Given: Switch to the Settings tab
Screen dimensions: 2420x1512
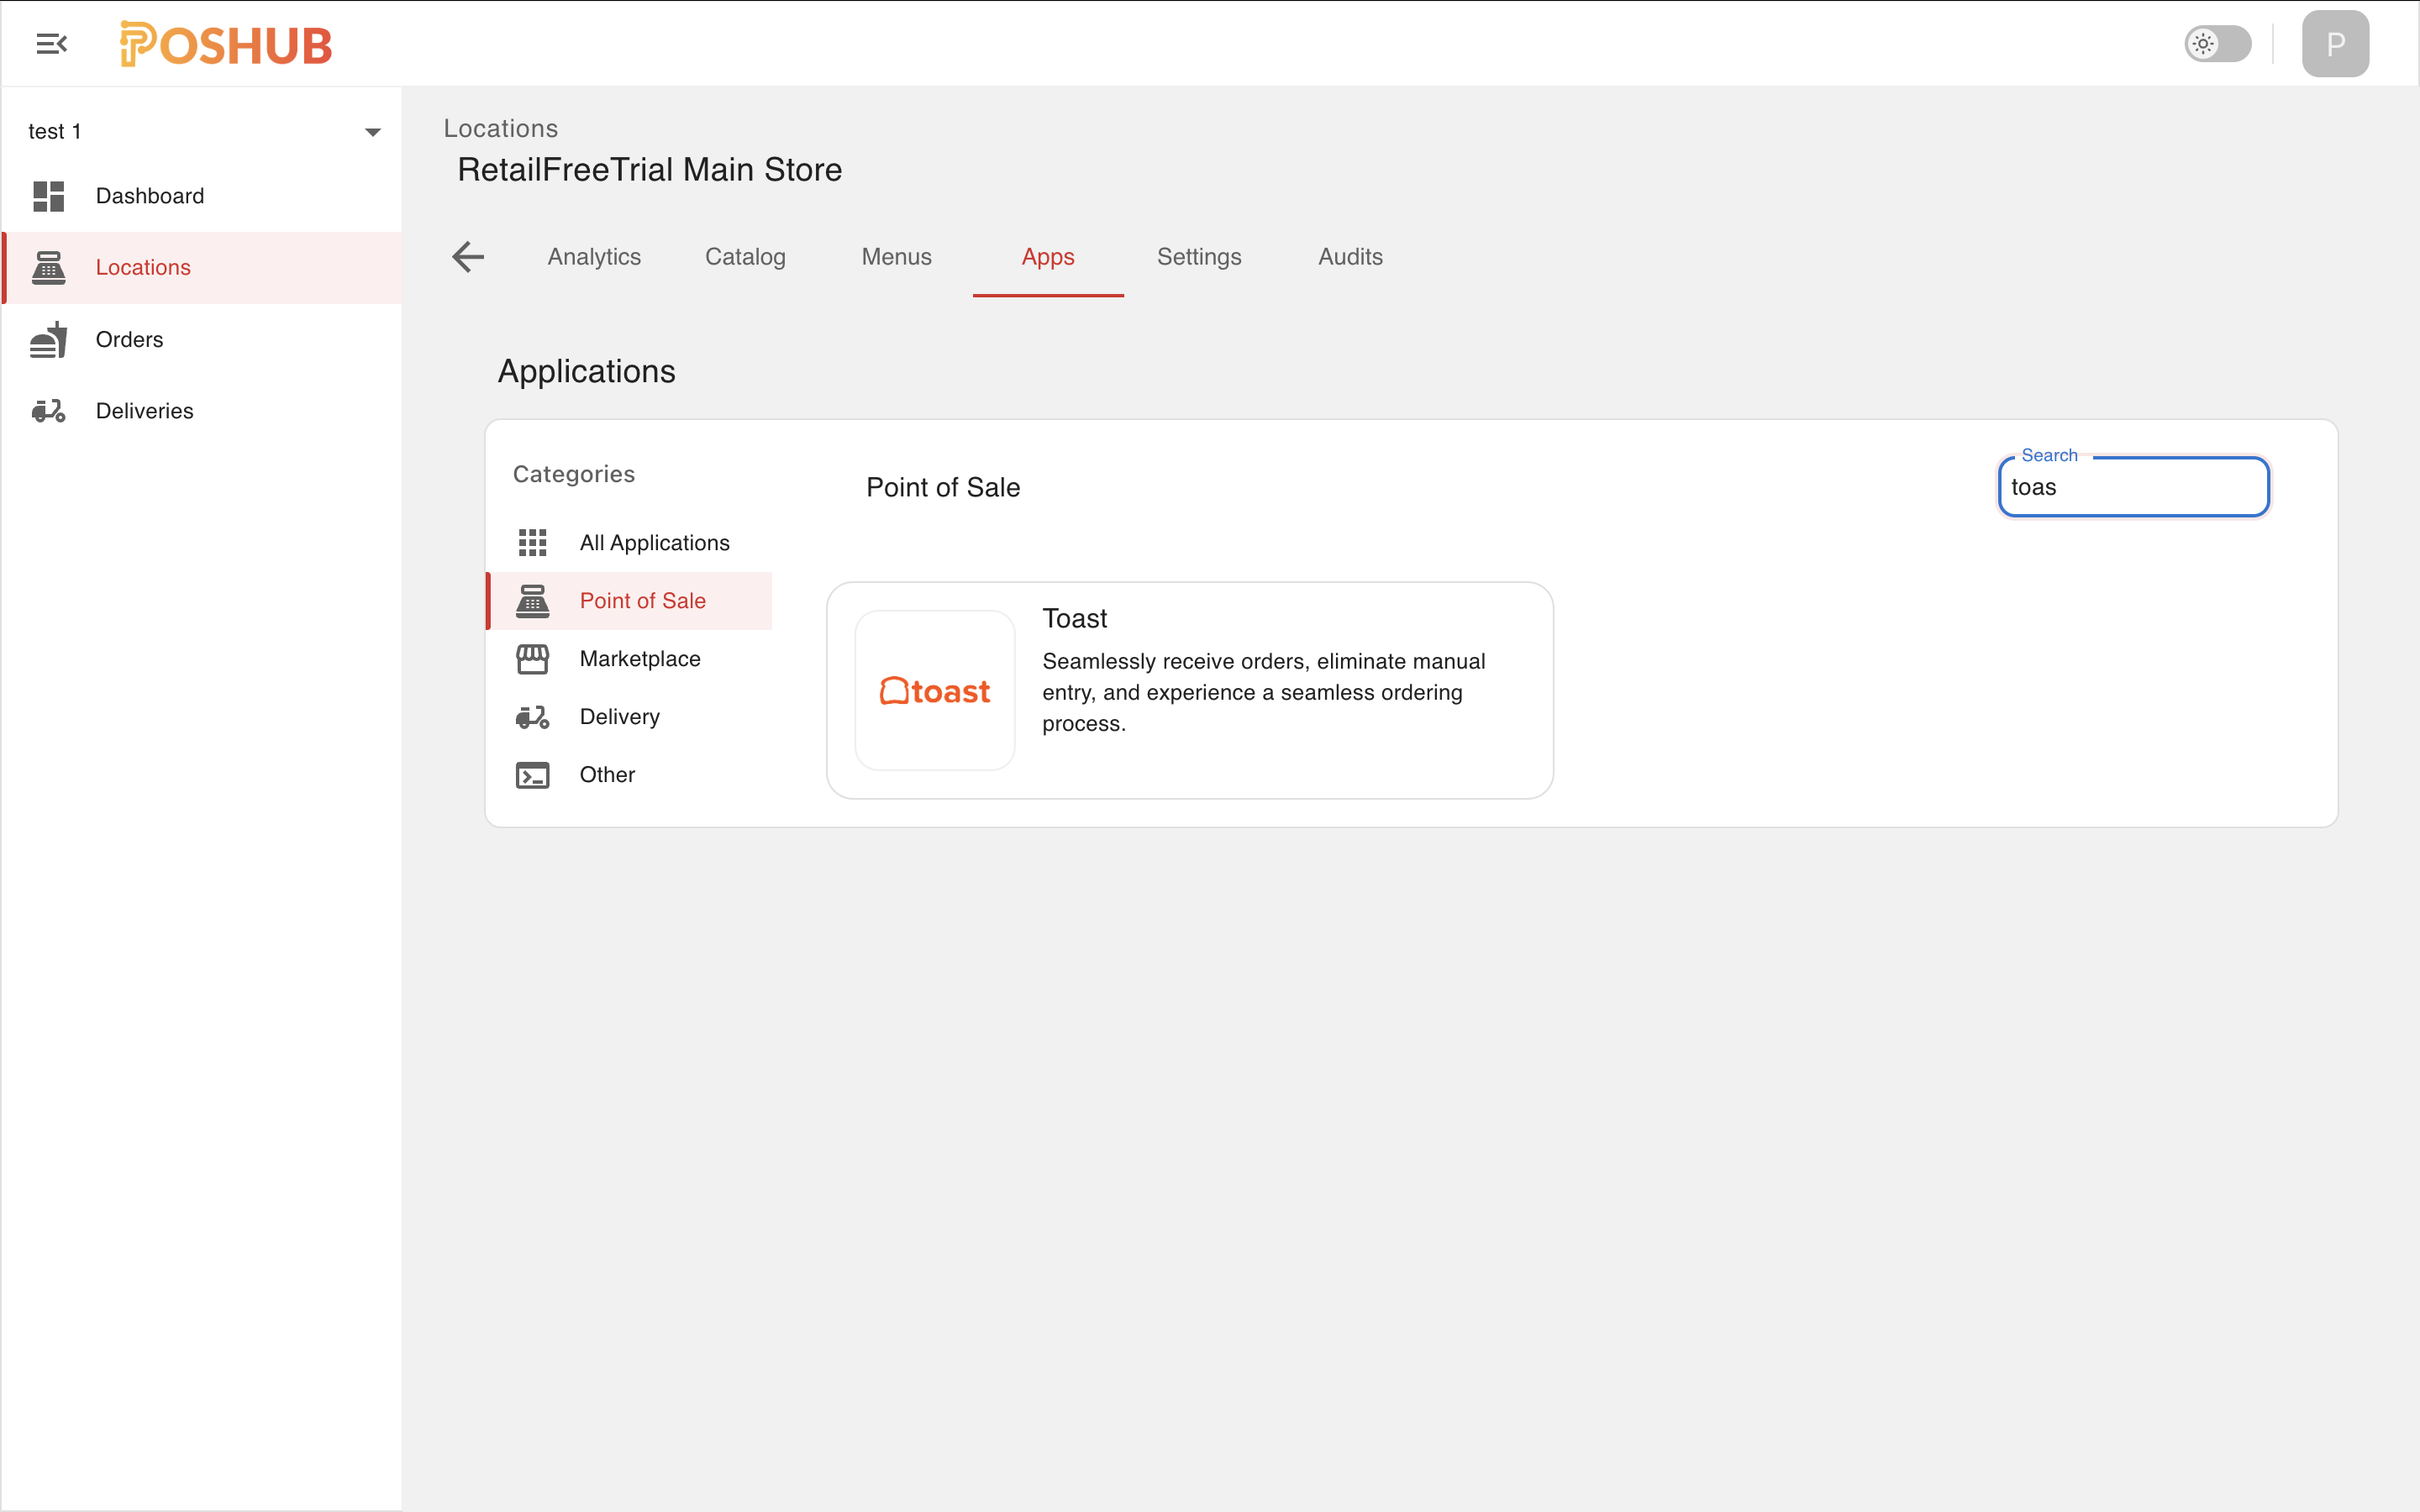Looking at the screenshot, I should 1198,257.
